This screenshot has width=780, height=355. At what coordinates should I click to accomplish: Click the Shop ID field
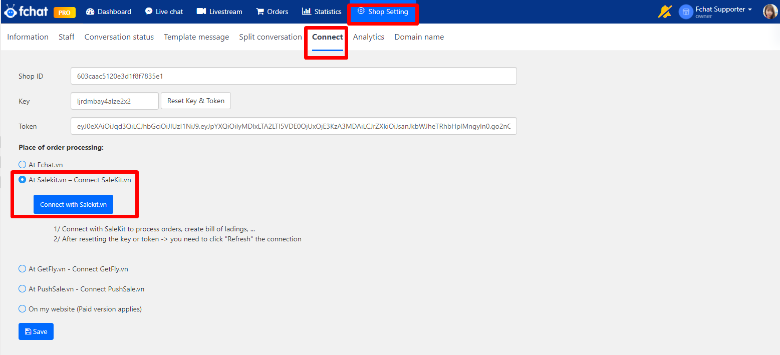294,76
